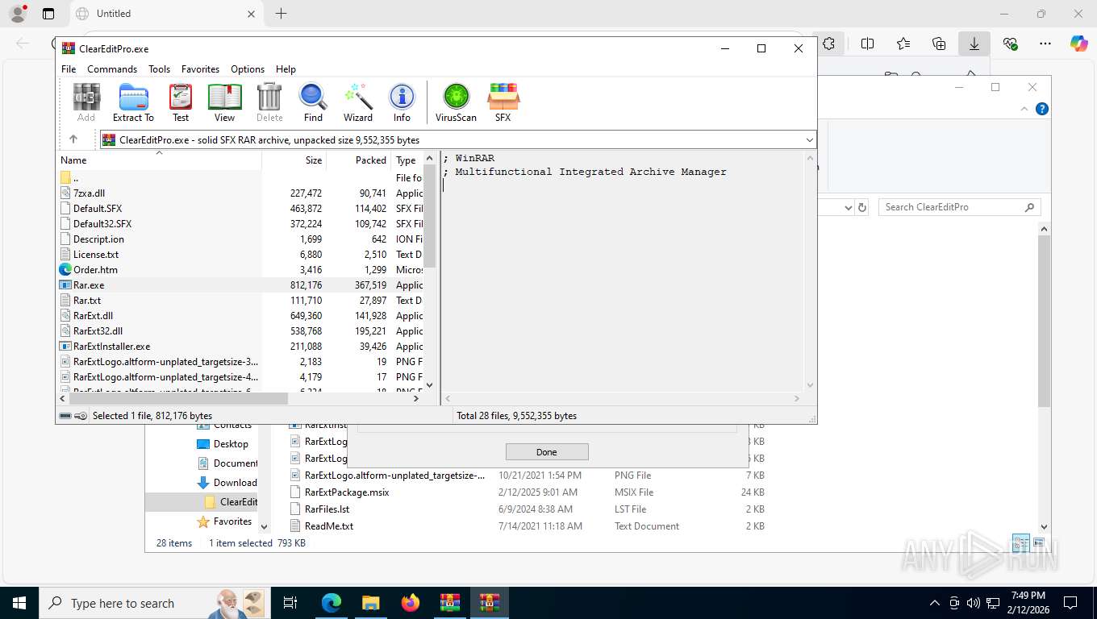Screen dimensions: 1097x619
Task: Open the Help menu
Action: (x=286, y=69)
